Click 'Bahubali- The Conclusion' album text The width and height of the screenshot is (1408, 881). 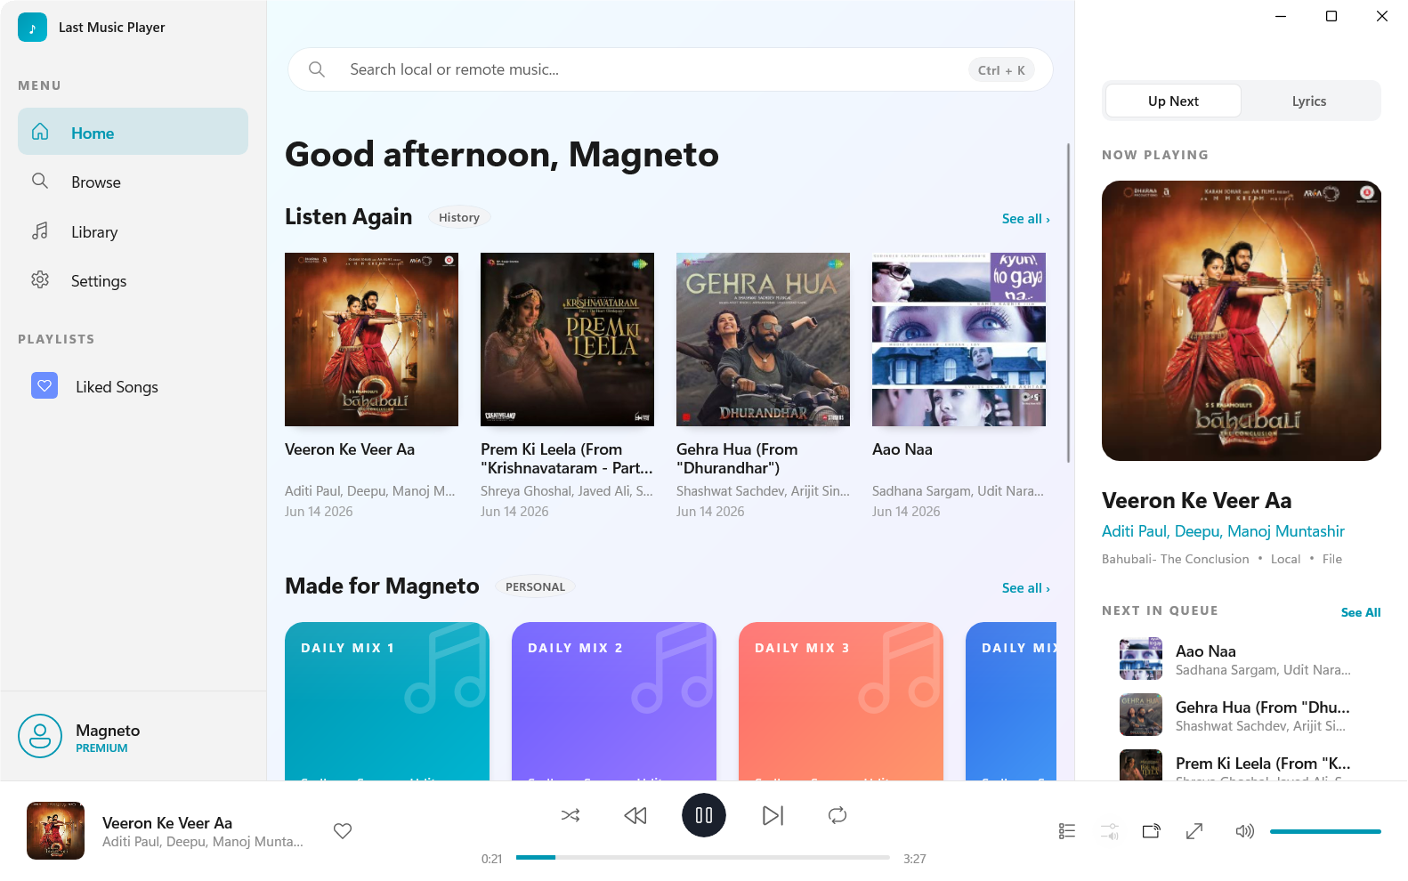coord(1175,559)
